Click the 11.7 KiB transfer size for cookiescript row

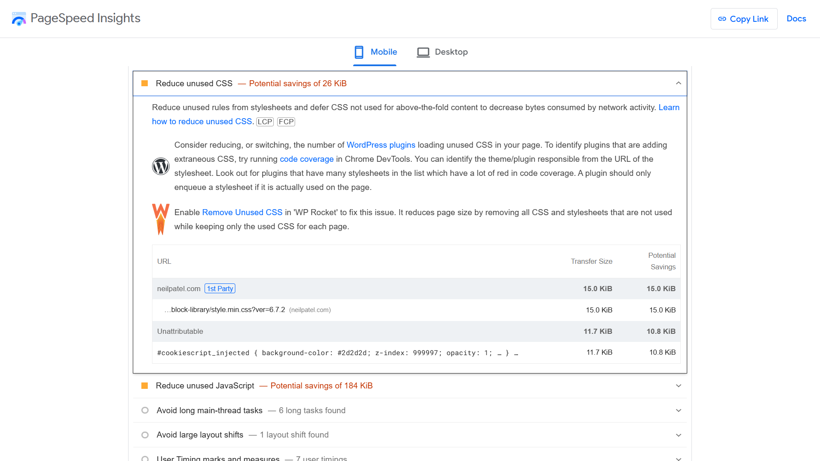599,353
